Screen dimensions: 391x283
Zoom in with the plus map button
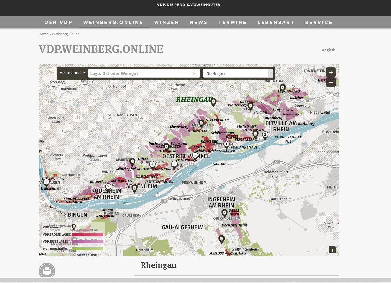(331, 73)
